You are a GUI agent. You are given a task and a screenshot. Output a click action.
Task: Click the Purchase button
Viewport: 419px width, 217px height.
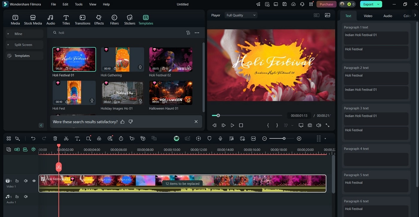tap(326, 4)
